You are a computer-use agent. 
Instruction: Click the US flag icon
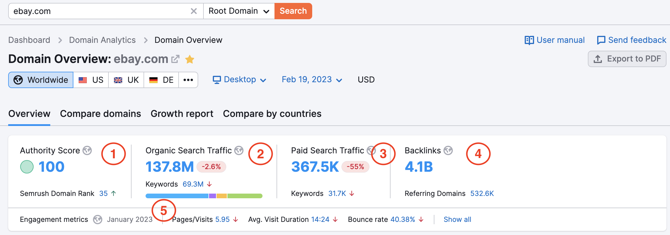coord(83,80)
